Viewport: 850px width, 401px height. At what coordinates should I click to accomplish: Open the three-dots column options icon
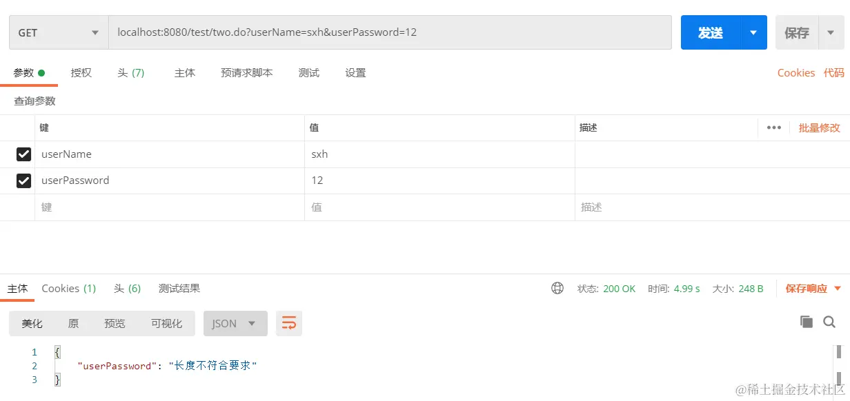[774, 127]
